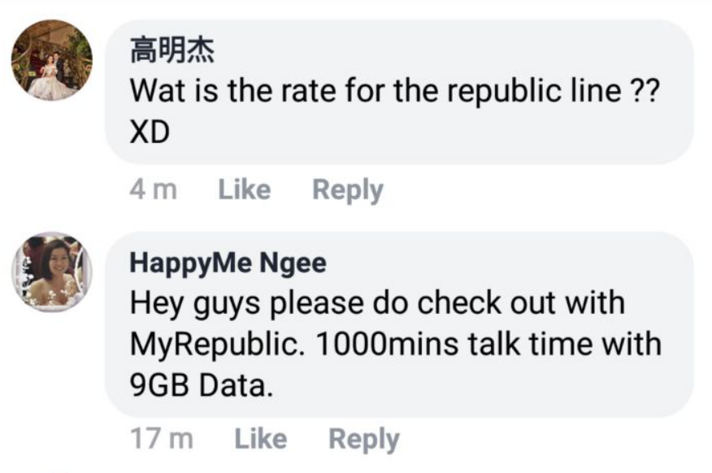Click the XD text in first comment
The image size is (712, 473).
(x=150, y=132)
